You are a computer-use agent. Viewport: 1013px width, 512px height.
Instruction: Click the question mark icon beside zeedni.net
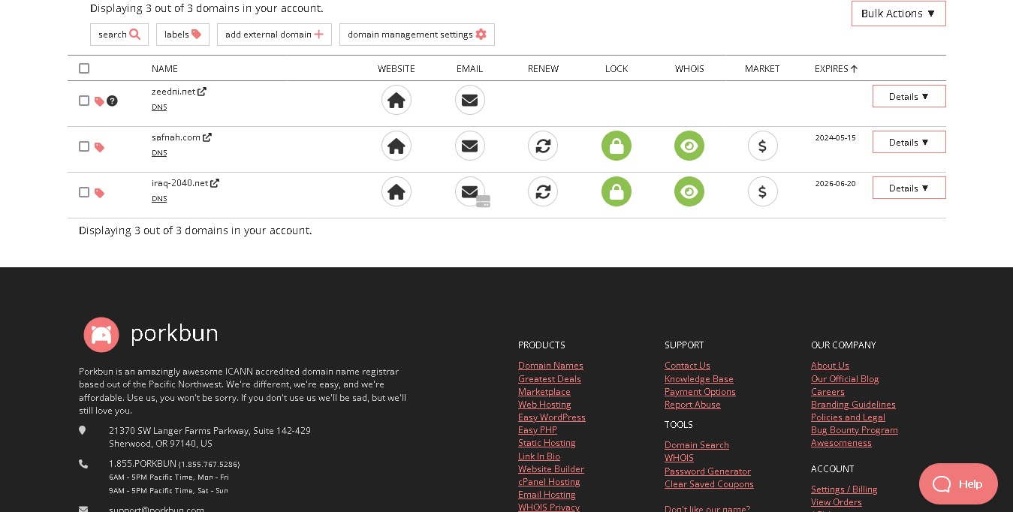[112, 101]
